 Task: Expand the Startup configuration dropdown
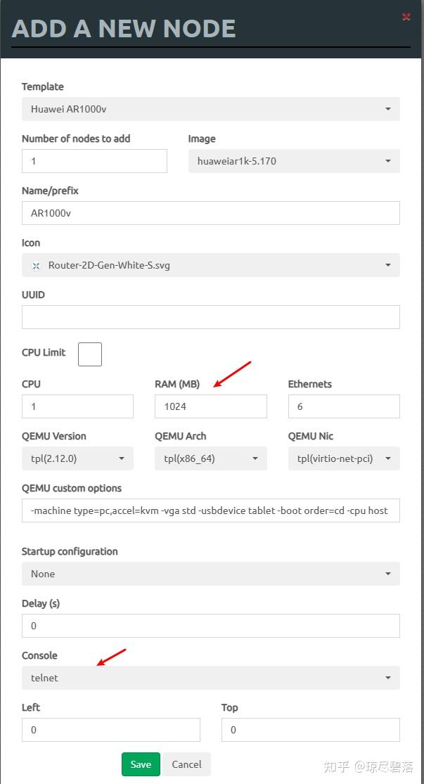[x=210, y=574]
